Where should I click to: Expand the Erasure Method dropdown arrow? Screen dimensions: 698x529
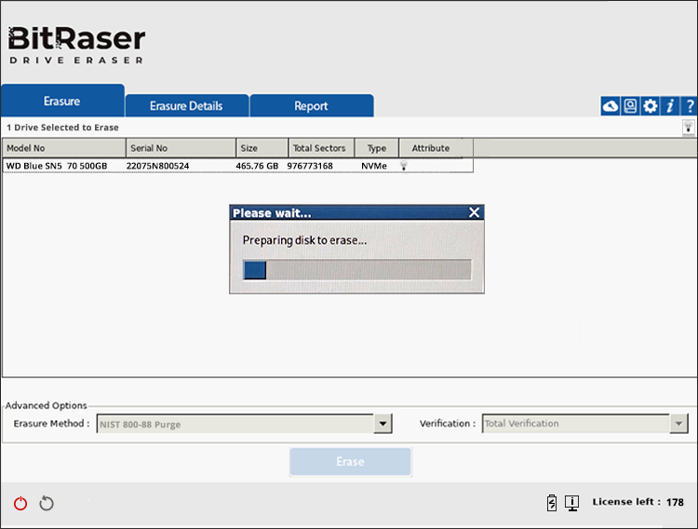(383, 424)
